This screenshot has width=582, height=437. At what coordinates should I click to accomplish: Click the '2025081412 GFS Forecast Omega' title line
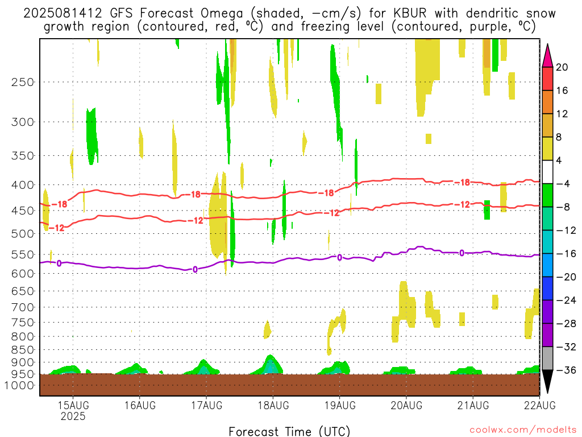click(x=289, y=14)
